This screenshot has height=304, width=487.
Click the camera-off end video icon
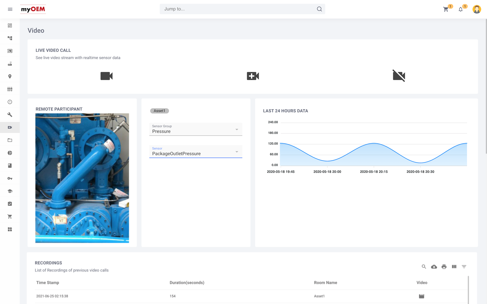click(x=399, y=76)
